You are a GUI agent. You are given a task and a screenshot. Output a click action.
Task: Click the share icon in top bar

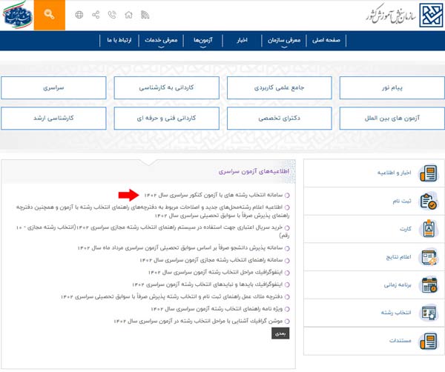tap(96, 15)
